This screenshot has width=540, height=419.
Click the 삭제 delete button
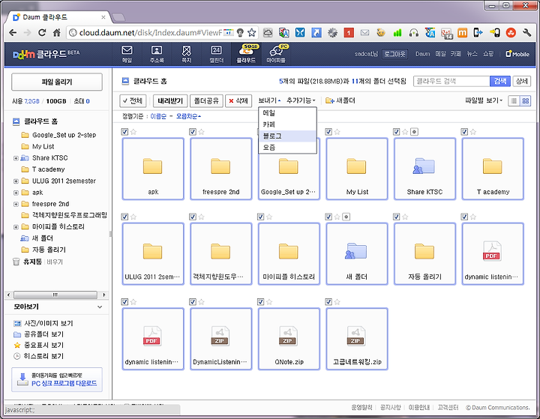238,101
